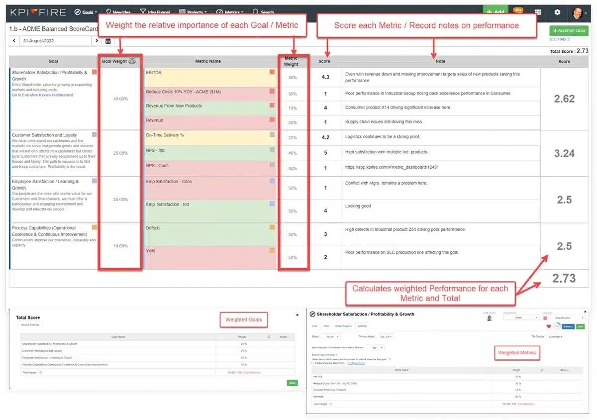Open the Idea Funnel page
The image size is (597, 420).
tap(155, 12)
